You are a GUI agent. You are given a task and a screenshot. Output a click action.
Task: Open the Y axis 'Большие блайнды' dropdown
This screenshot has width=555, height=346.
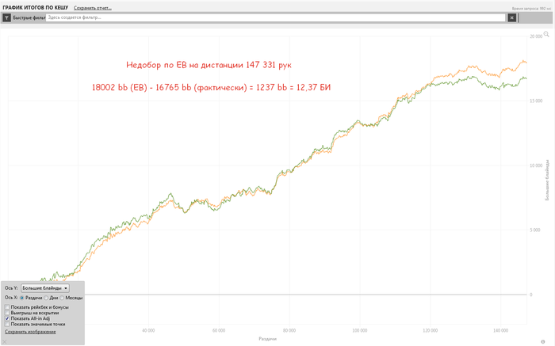pos(45,288)
